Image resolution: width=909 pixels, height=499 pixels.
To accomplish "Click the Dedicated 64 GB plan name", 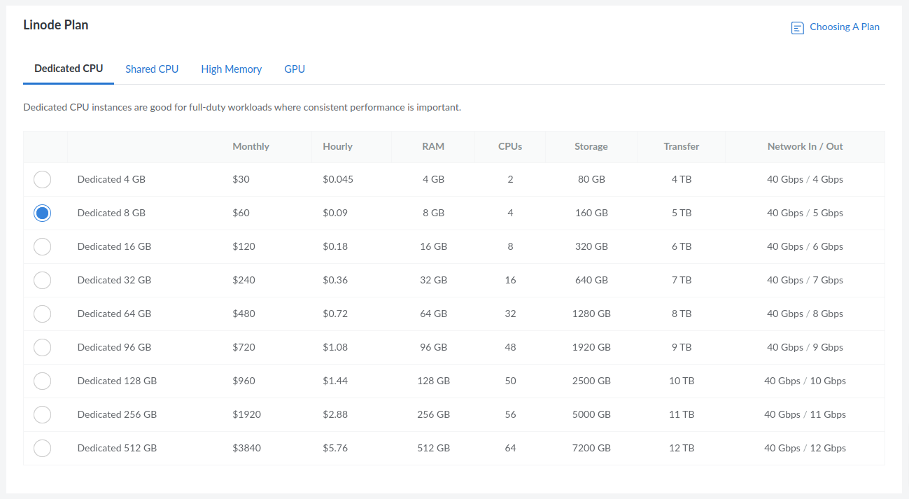I will click(114, 314).
